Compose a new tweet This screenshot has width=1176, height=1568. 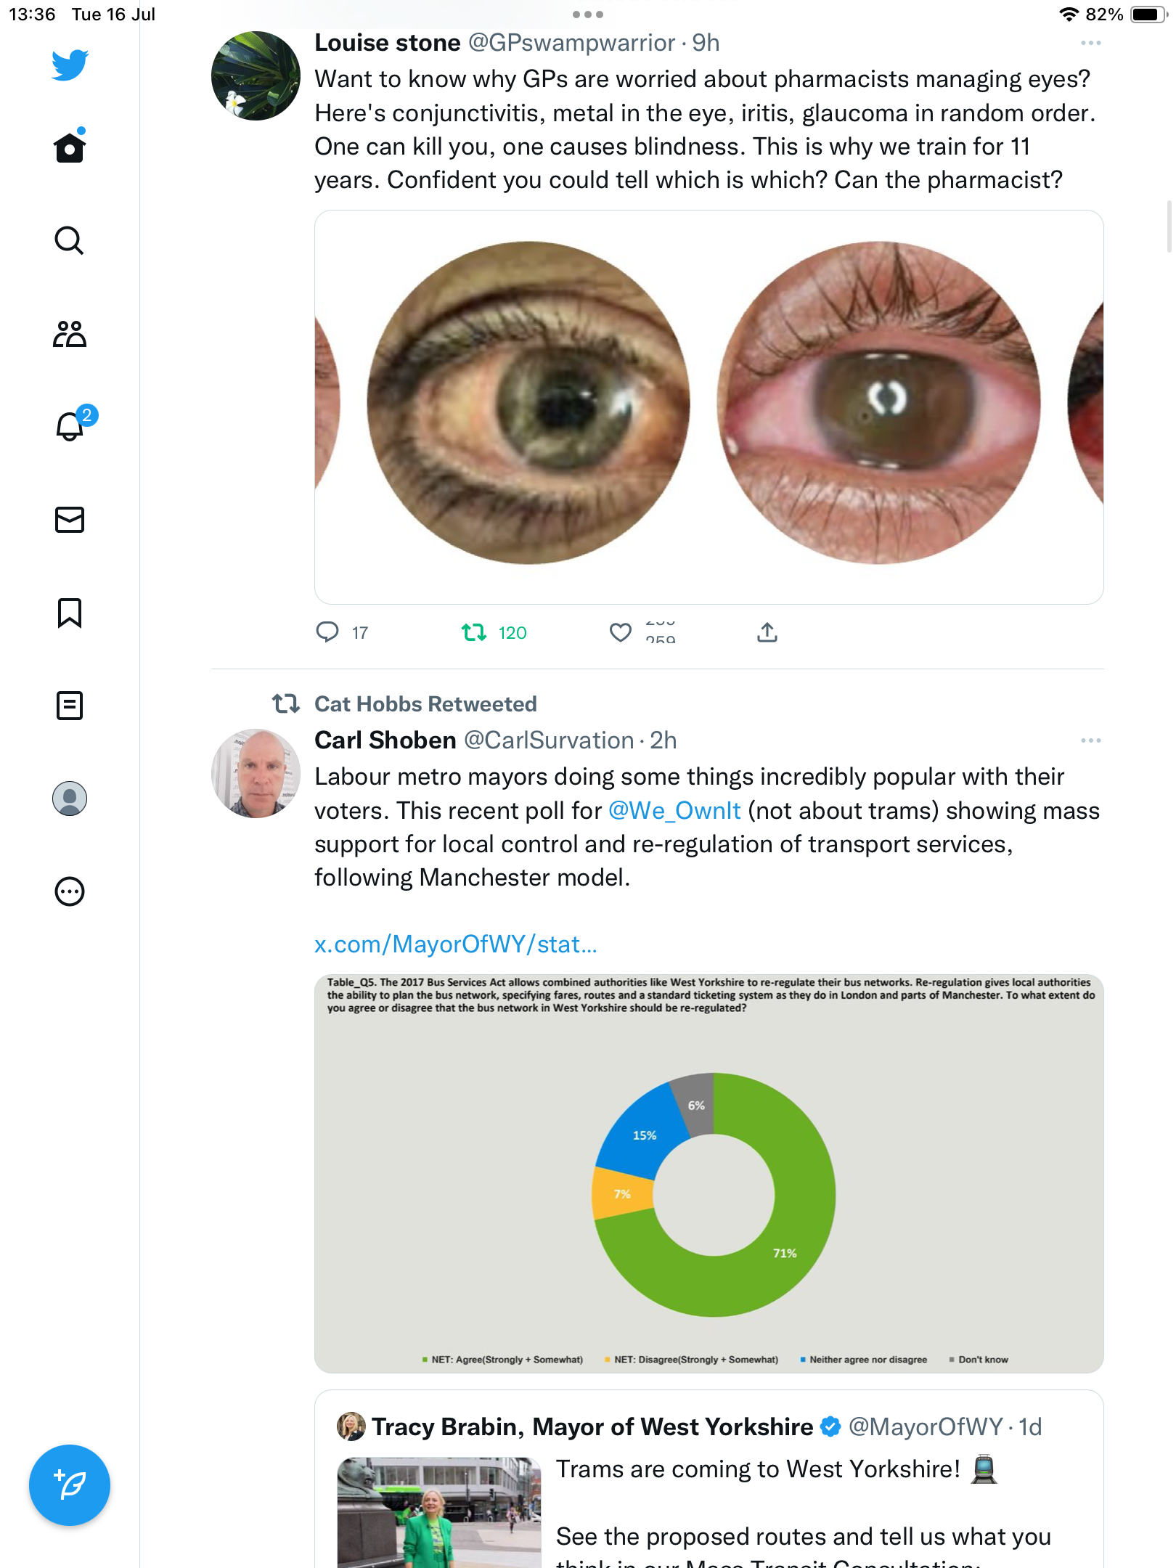[x=70, y=1485]
